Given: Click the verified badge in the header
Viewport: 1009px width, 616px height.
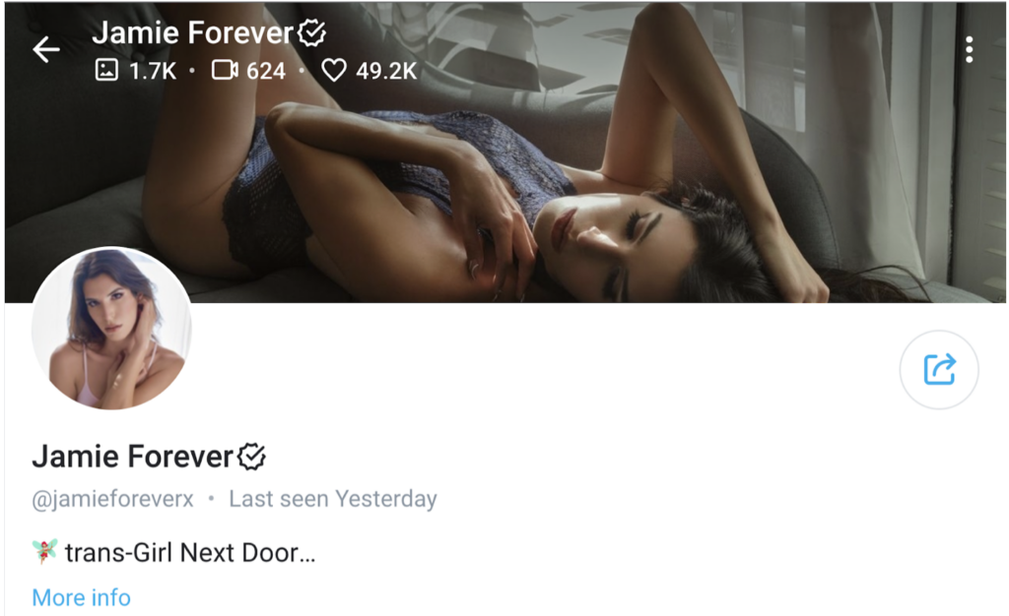Looking at the screenshot, I should [x=312, y=32].
